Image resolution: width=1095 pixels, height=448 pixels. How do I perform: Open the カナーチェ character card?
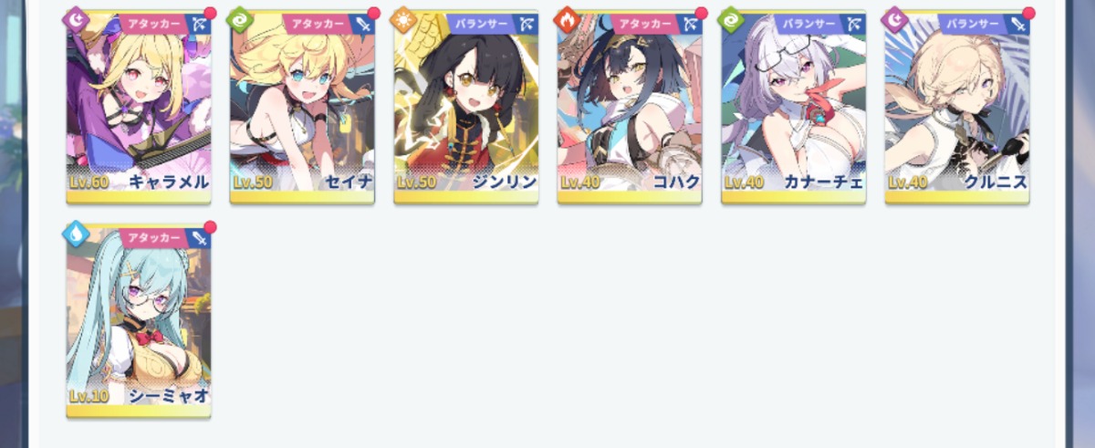tap(793, 107)
